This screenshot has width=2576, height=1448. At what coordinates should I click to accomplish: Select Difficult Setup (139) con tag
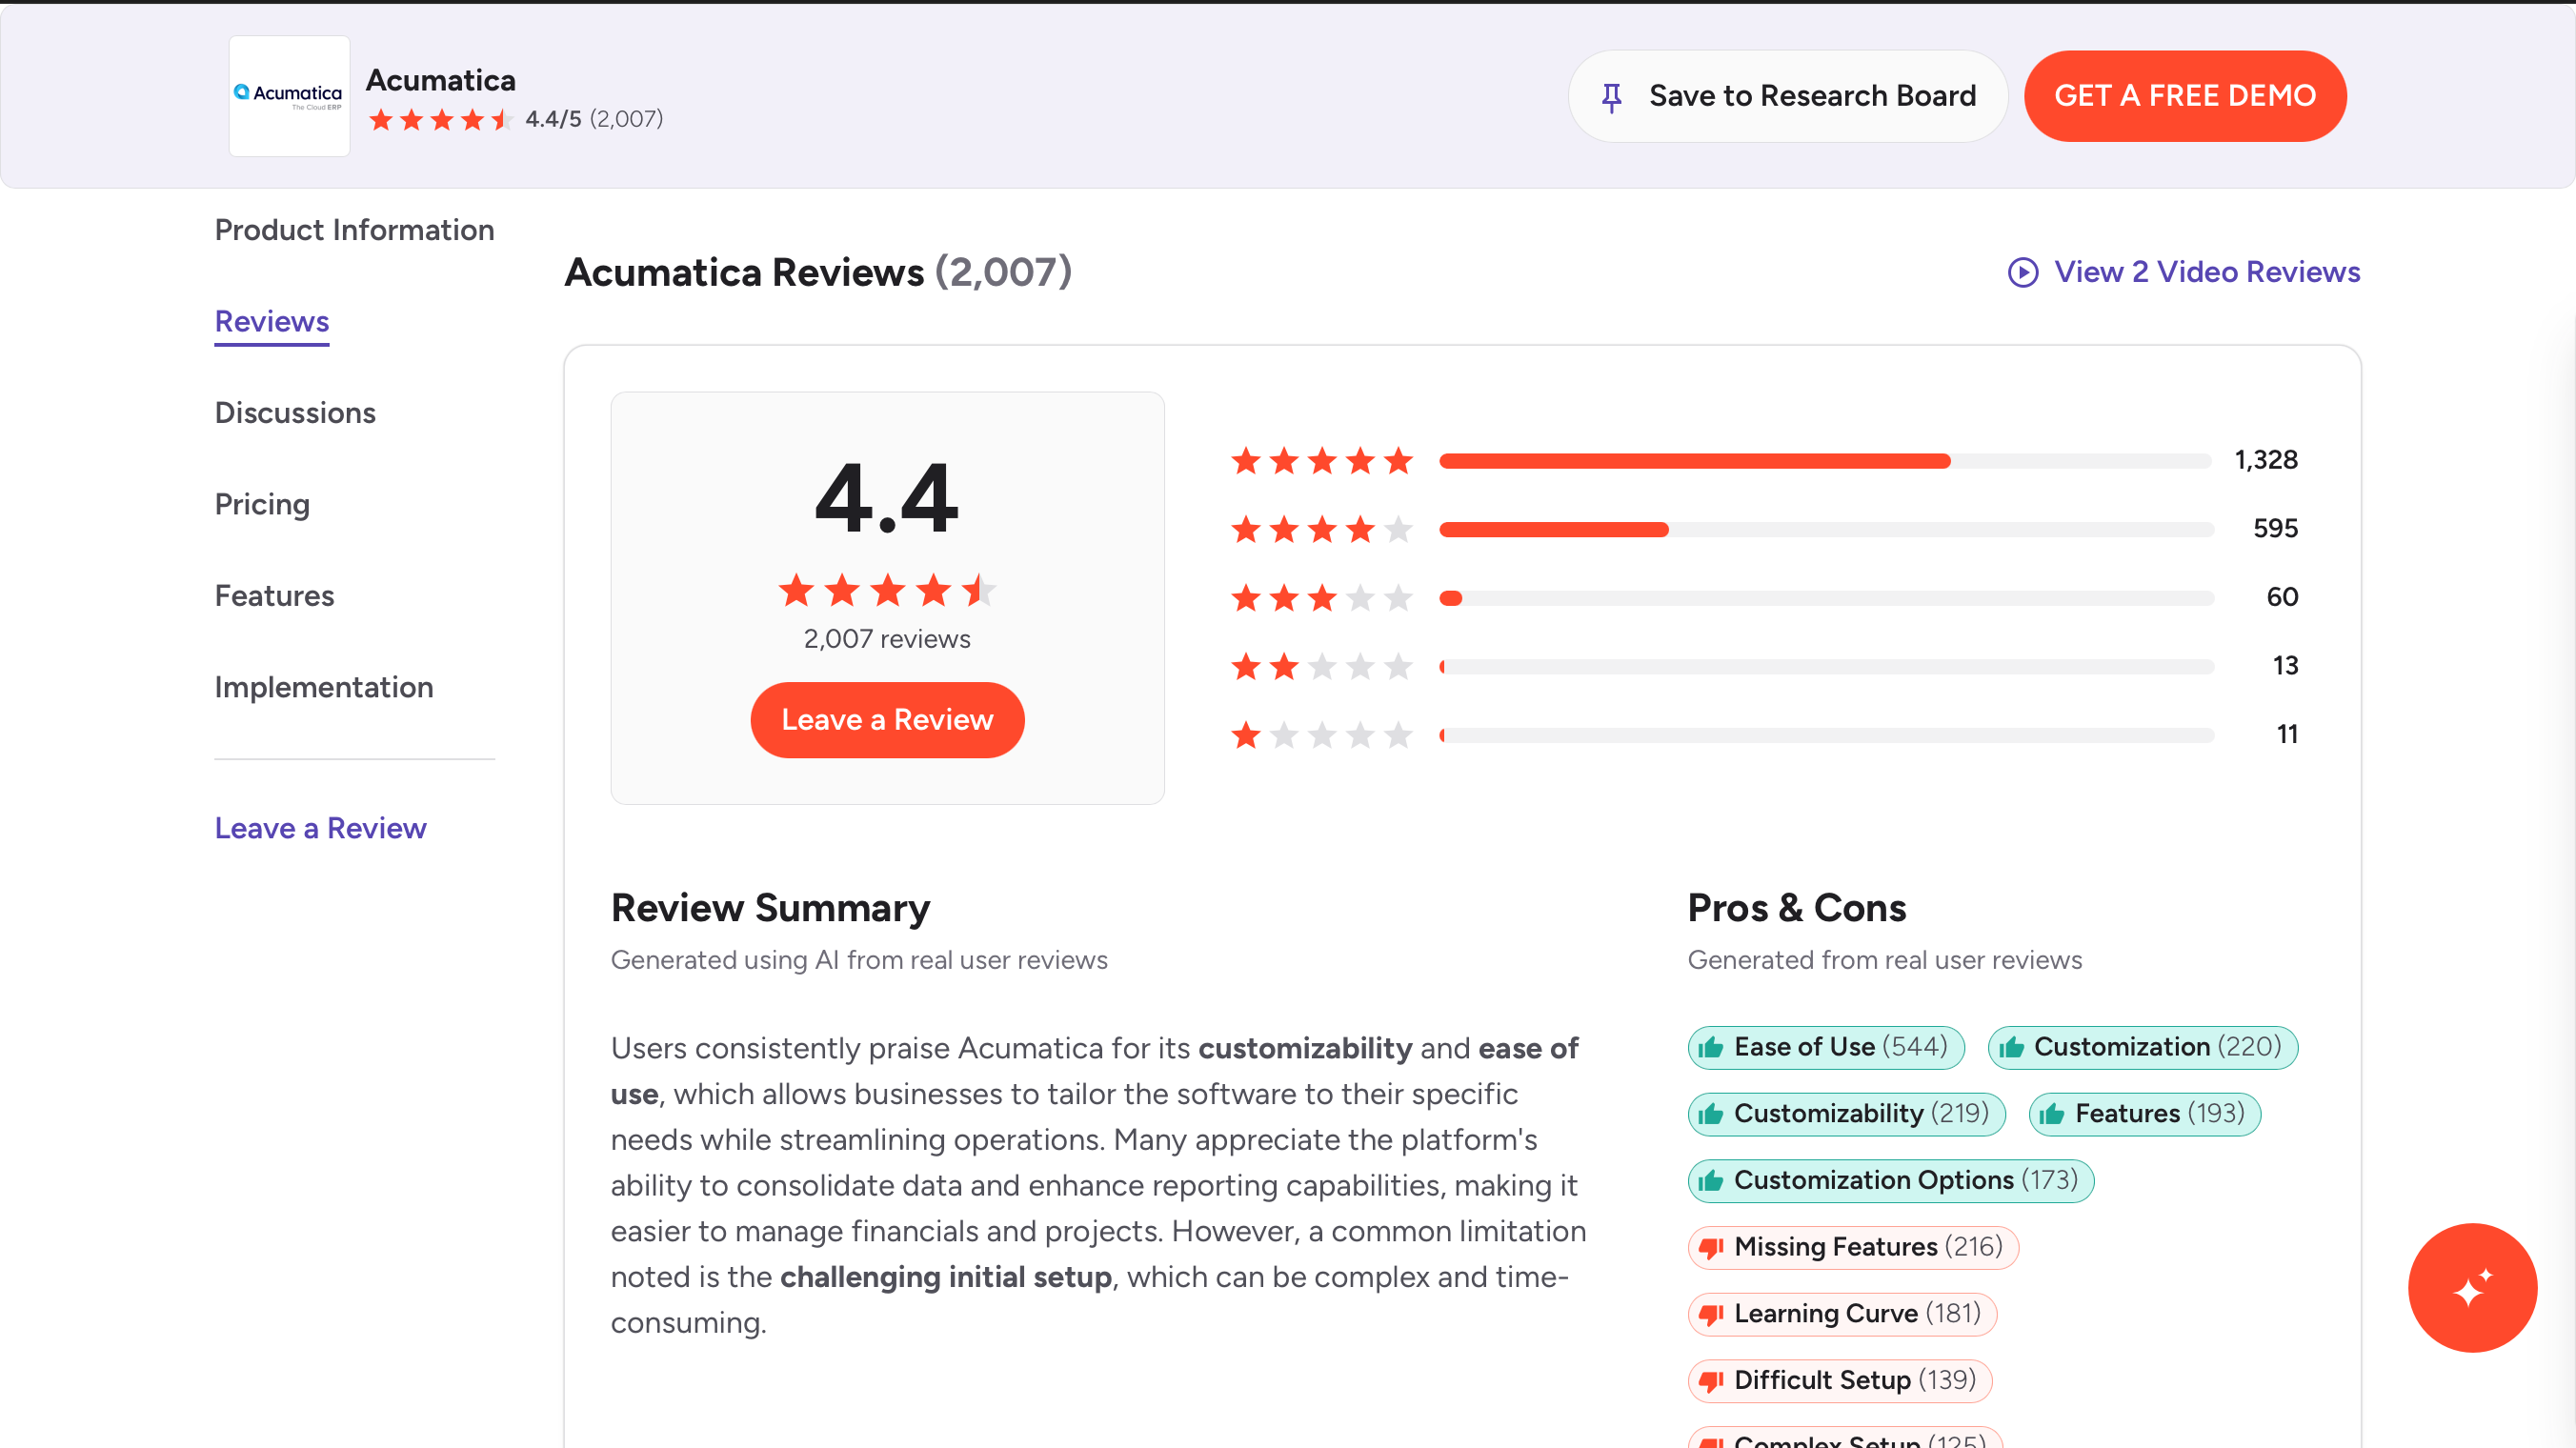pos(1840,1381)
